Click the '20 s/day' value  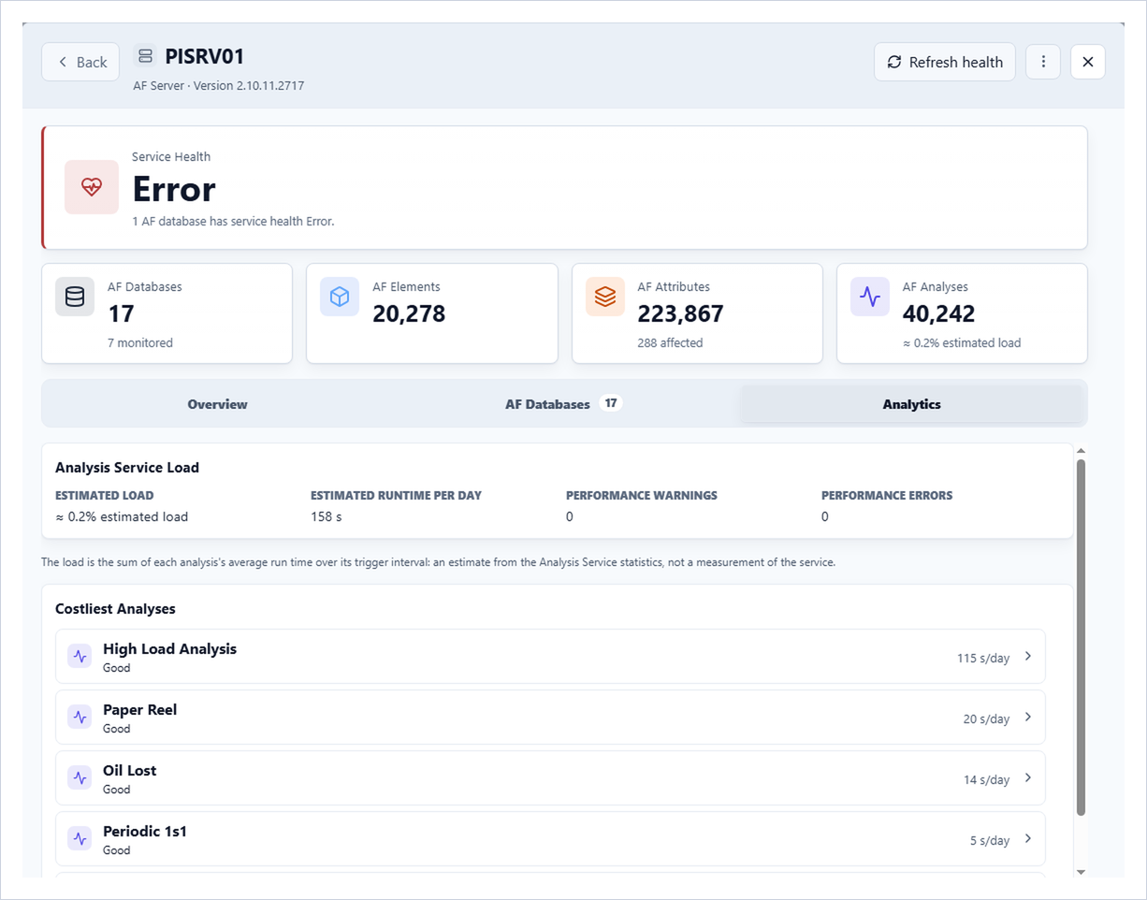[x=986, y=719]
